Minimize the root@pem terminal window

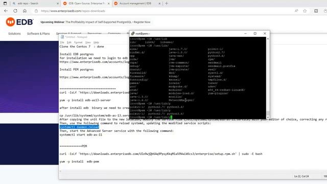click(245, 33)
